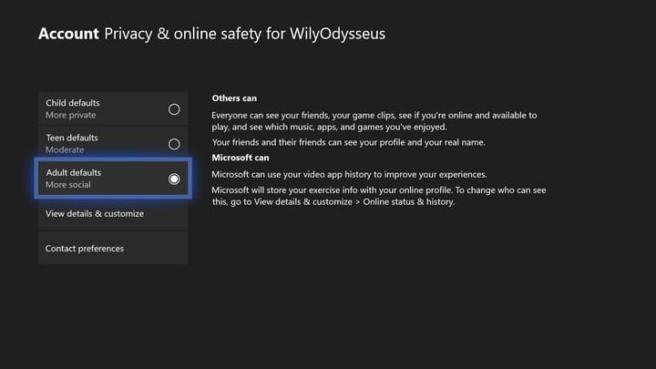Click the 'Moderate' subtitle under Teen defaults
Viewport: 656px width, 369px height.
click(x=65, y=150)
